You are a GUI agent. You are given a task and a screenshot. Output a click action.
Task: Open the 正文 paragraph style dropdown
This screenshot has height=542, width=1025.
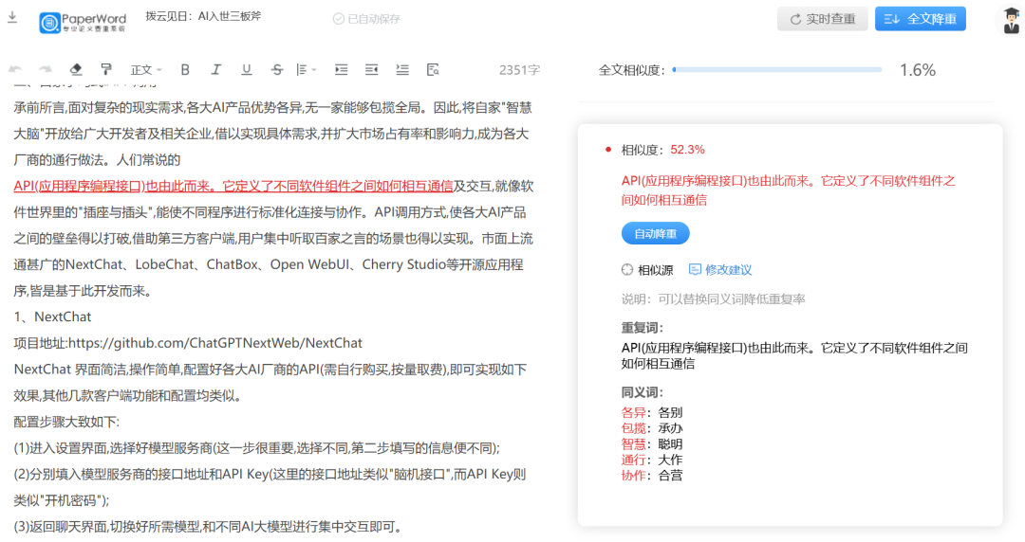(146, 70)
